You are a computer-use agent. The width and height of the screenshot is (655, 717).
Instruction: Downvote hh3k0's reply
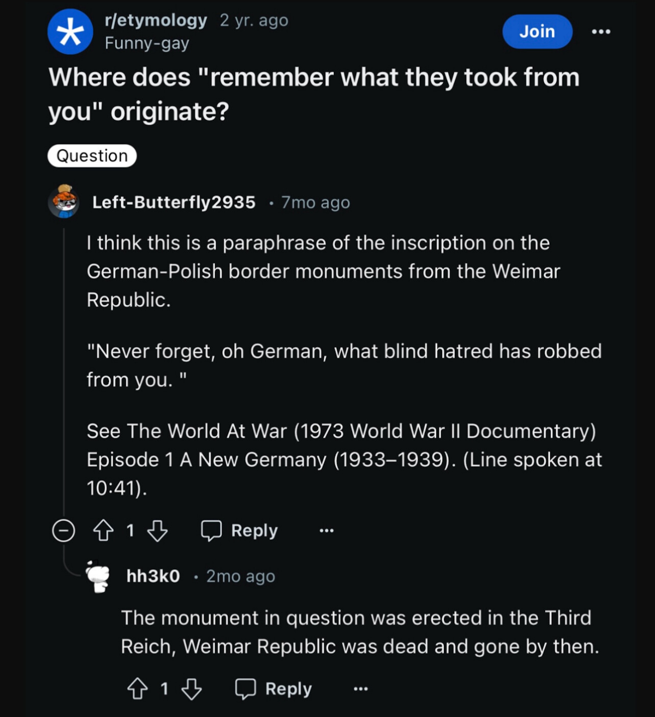191,689
